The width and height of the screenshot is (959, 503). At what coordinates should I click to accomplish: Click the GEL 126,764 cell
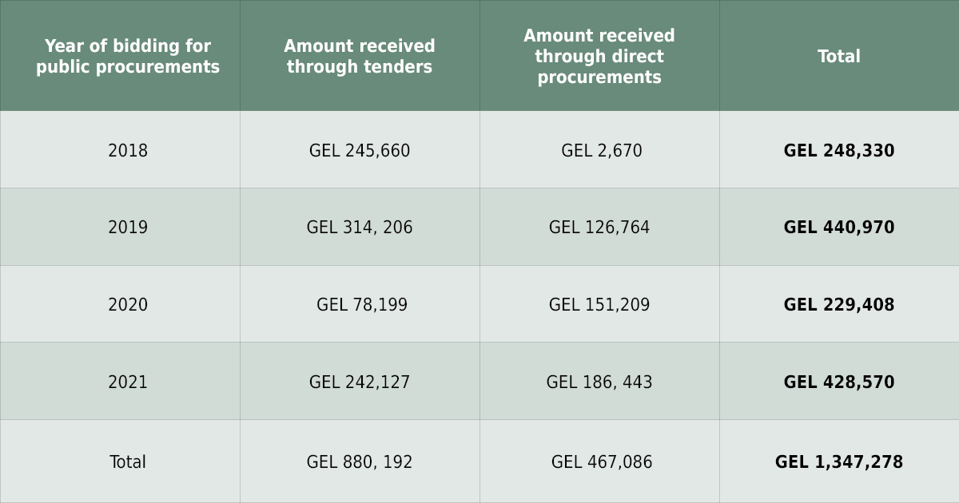599,228
